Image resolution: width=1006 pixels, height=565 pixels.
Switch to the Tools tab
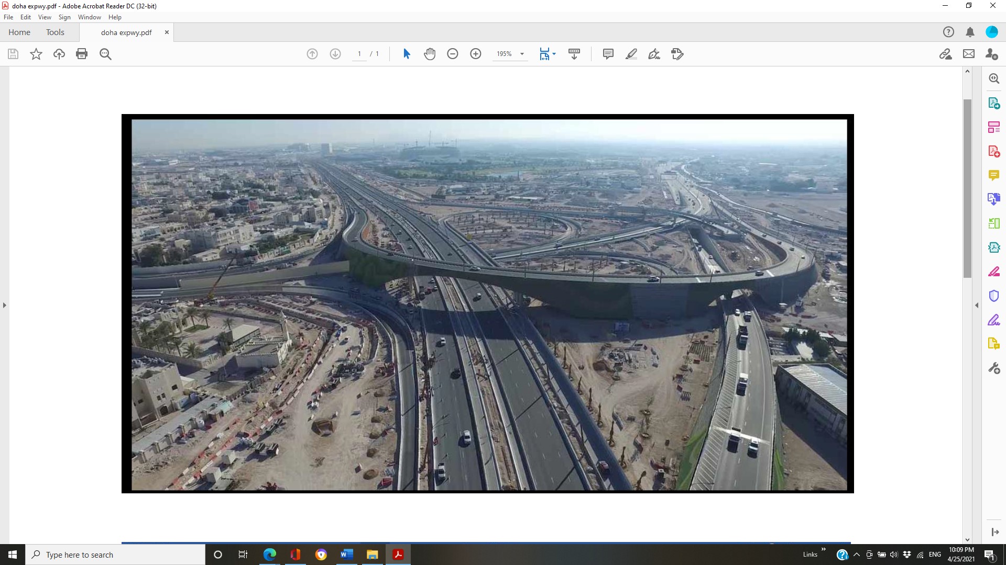coord(55,32)
